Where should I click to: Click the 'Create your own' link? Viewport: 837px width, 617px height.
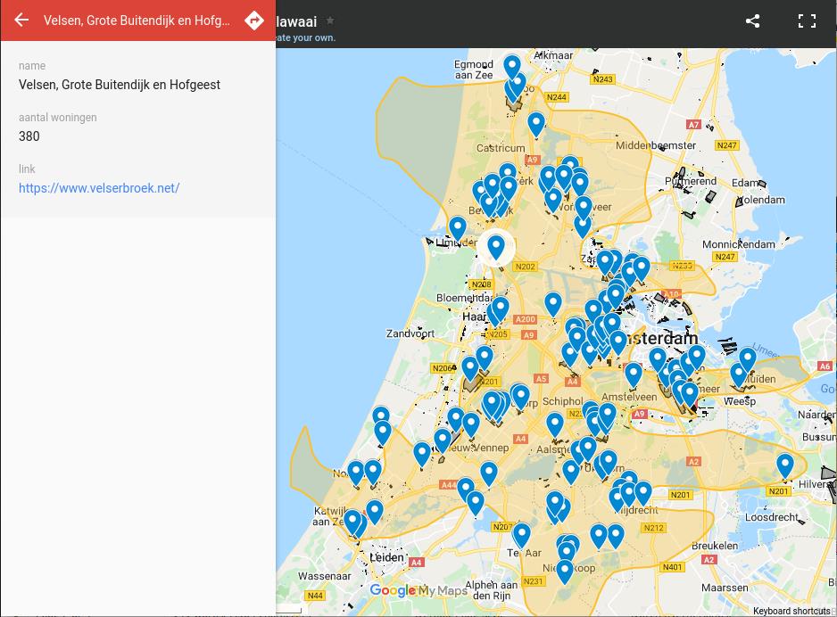click(304, 37)
